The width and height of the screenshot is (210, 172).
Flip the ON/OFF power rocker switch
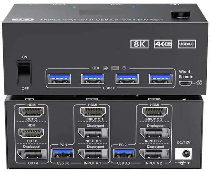click(24, 73)
